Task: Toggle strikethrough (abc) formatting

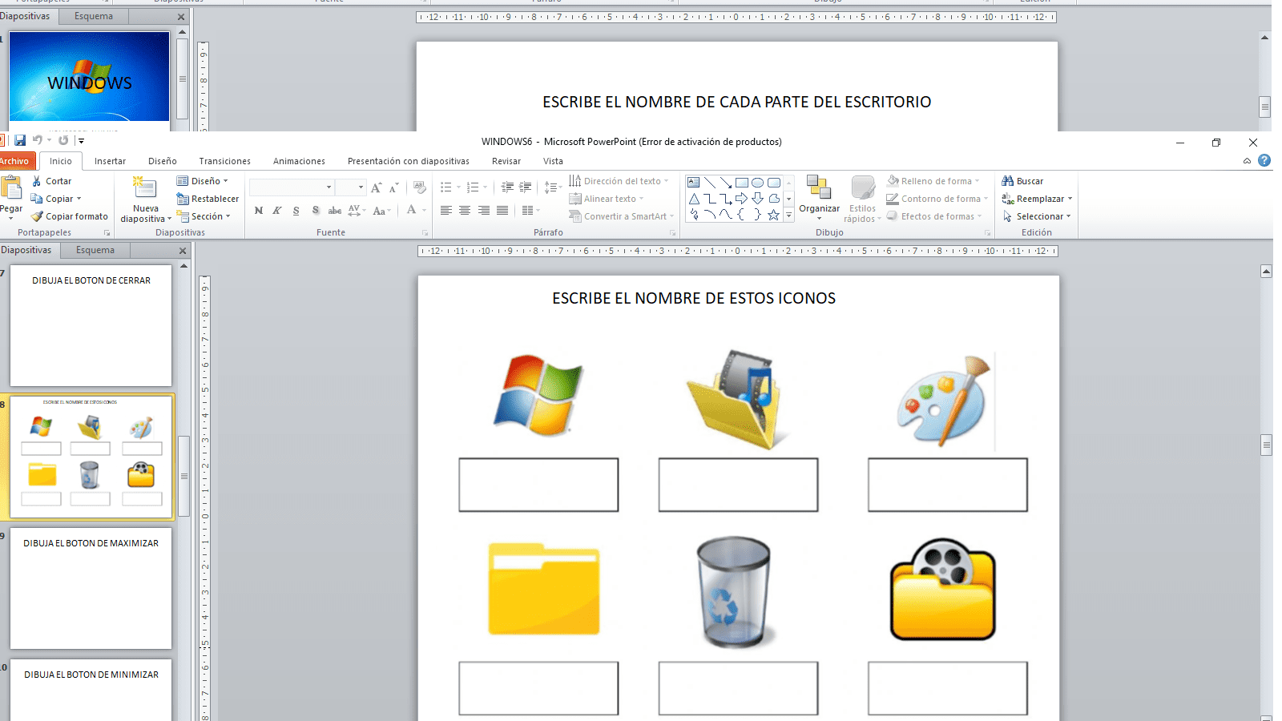Action: [x=335, y=211]
